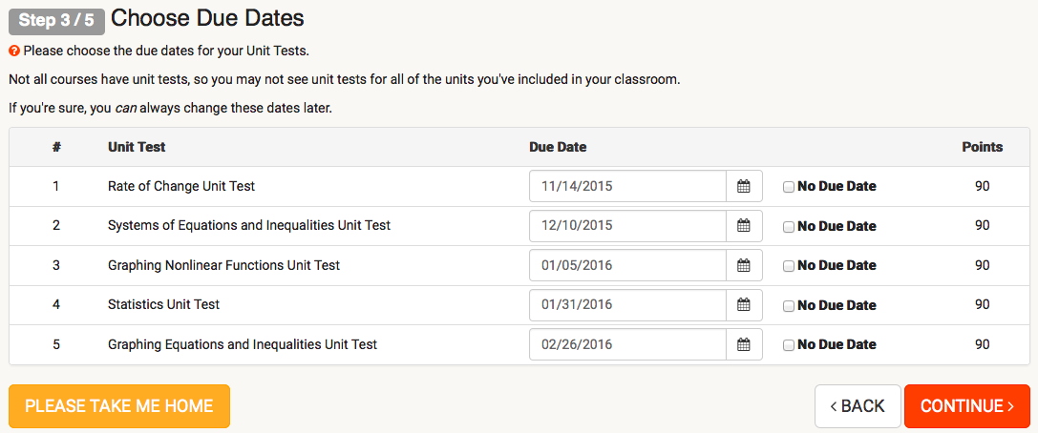The image size is (1038, 433).
Task: Click the Continue button
Action: coord(967,406)
